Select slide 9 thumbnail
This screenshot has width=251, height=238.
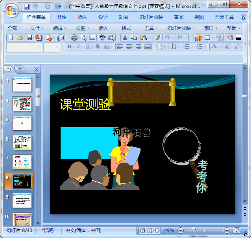pos(22,201)
